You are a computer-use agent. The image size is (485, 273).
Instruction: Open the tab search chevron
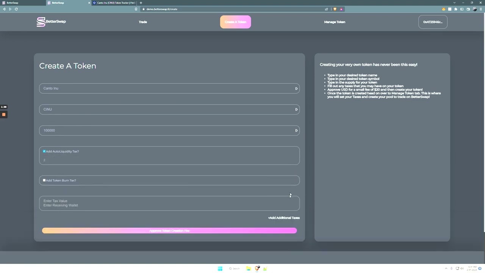(x=454, y=3)
